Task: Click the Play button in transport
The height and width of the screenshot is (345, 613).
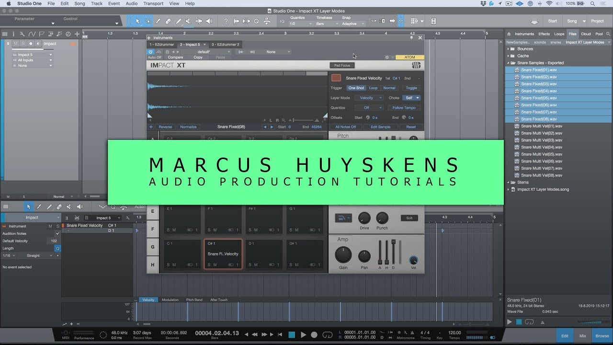Action: tap(303, 334)
